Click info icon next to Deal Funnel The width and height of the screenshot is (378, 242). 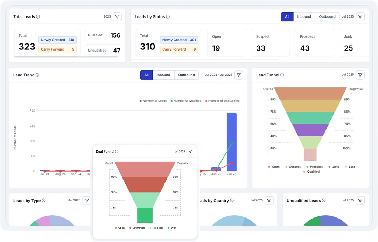(x=117, y=152)
